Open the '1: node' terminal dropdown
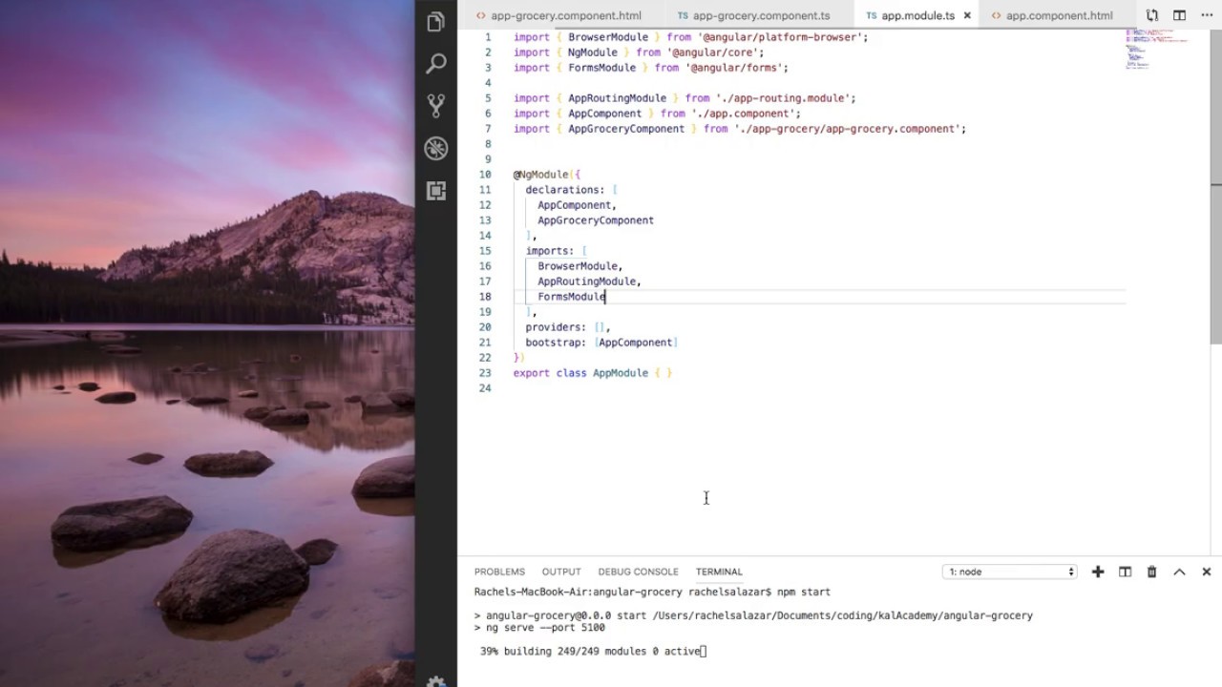Screen dimensions: 1222x687 tap(1010, 572)
